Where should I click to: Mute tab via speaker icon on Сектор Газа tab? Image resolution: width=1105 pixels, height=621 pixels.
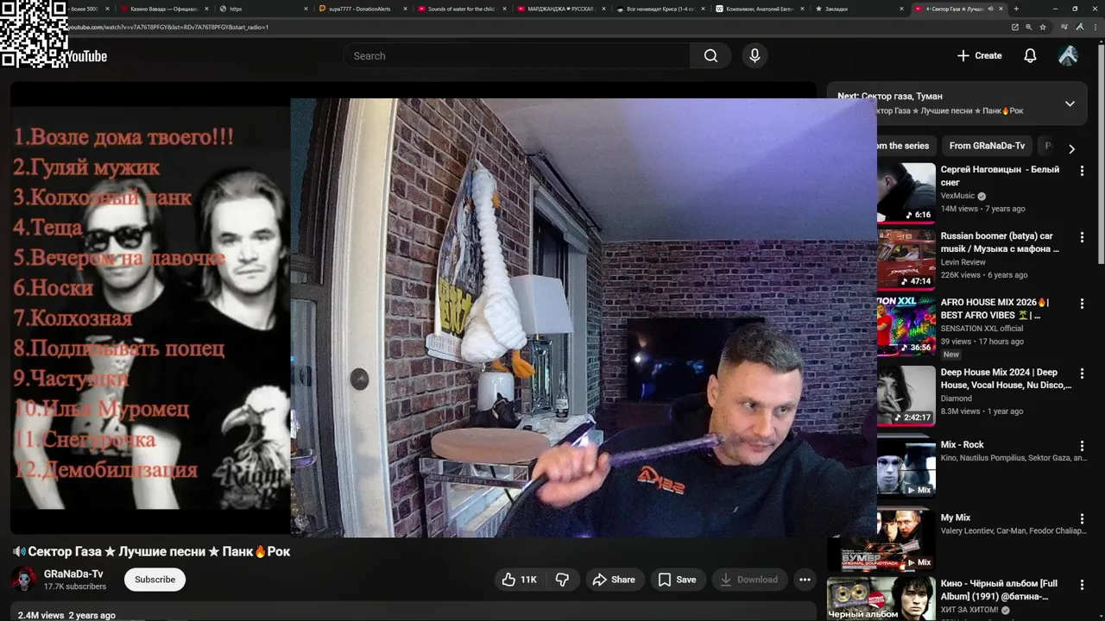(x=990, y=9)
